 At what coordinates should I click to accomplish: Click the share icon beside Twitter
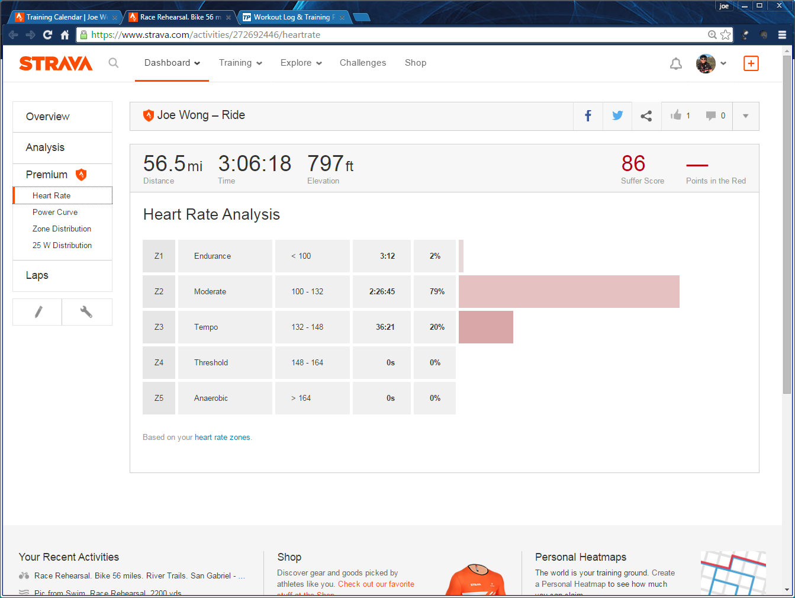click(x=646, y=116)
